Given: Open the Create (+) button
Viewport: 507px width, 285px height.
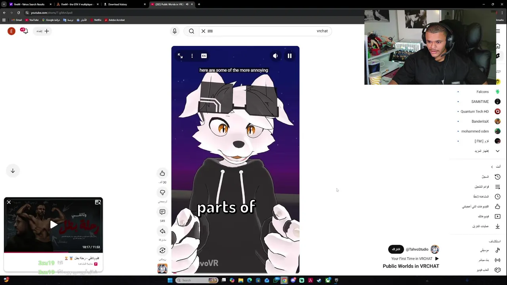Looking at the screenshot, I should pos(43,31).
